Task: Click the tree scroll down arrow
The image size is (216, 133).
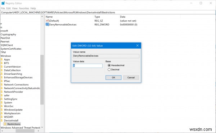Action: (x=42, y=127)
